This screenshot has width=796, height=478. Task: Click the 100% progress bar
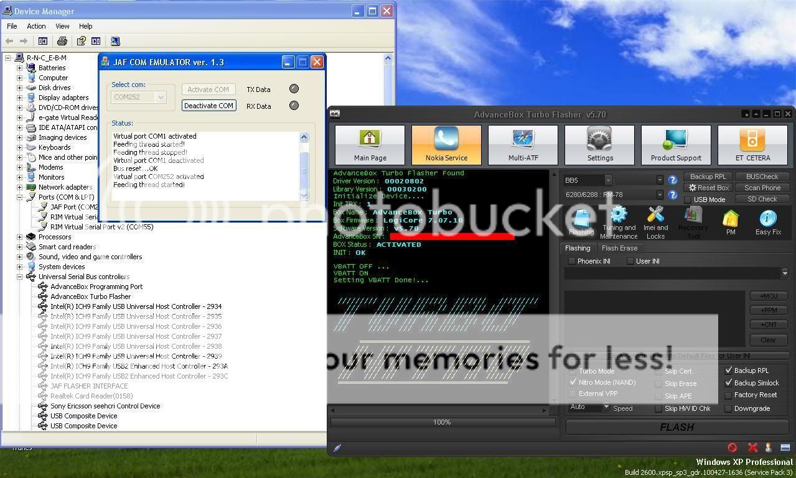click(441, 422)
